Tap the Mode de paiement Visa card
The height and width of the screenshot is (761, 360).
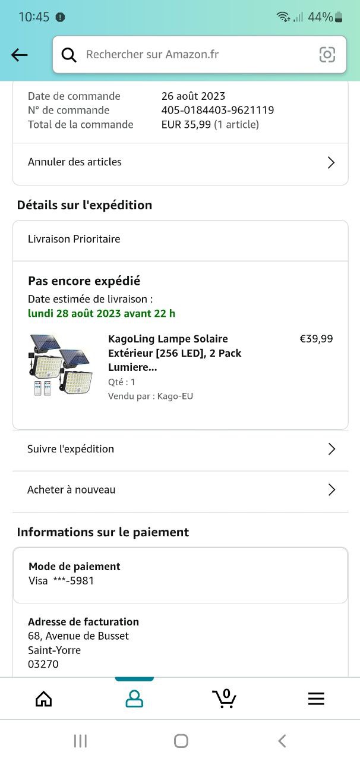[180, 574]
